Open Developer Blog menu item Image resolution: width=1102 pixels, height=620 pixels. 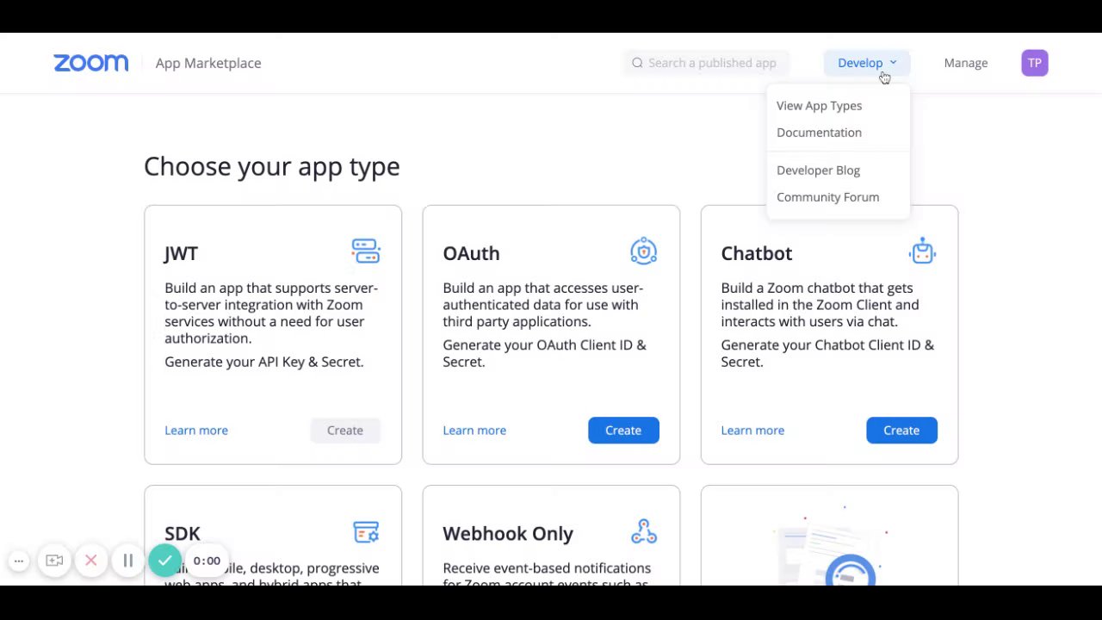coord(818,170)
